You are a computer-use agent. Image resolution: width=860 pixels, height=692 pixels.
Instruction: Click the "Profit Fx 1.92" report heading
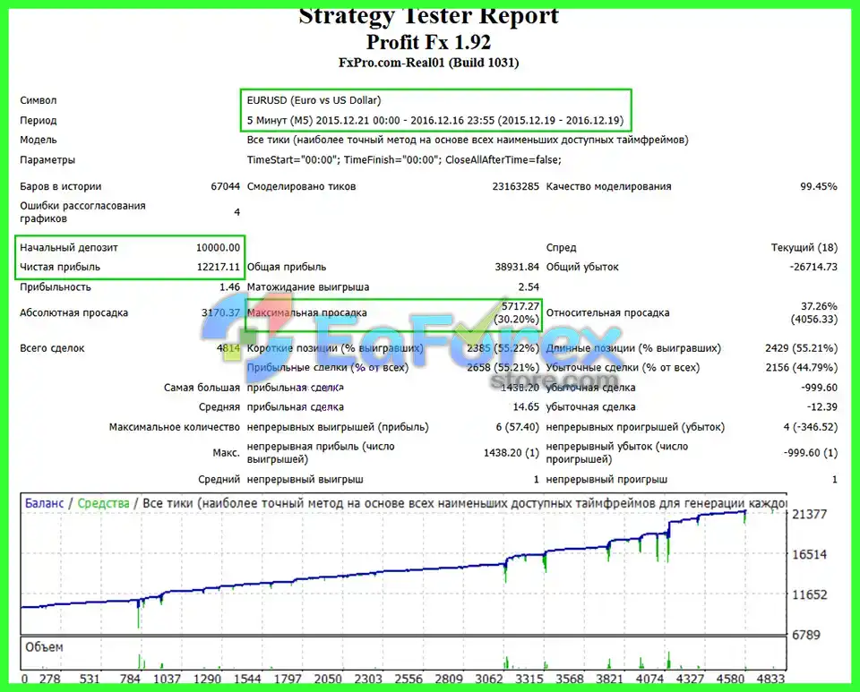[428, 42]
